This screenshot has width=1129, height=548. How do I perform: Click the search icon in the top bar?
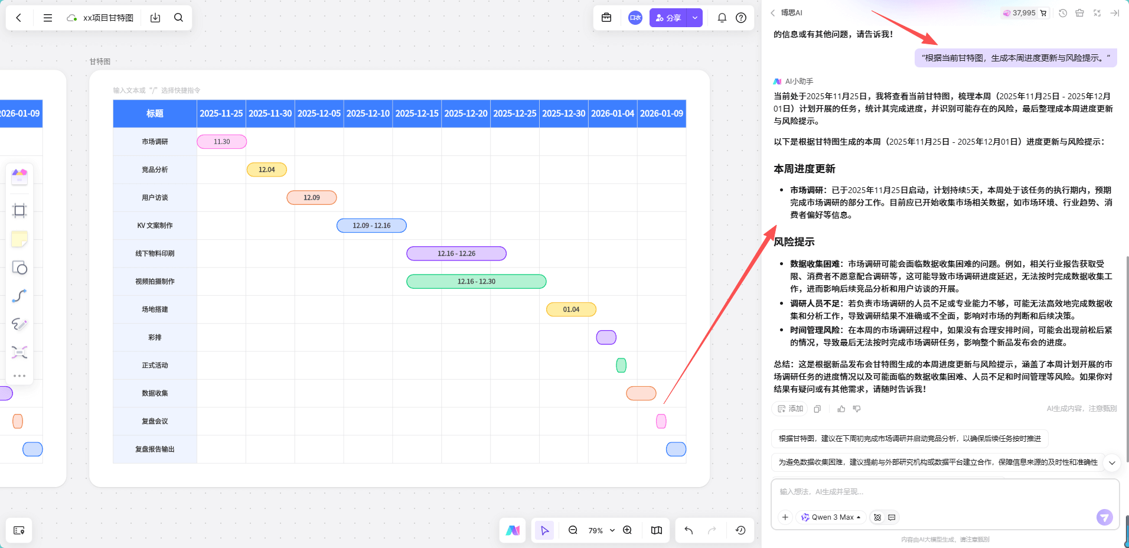[178, 18]
